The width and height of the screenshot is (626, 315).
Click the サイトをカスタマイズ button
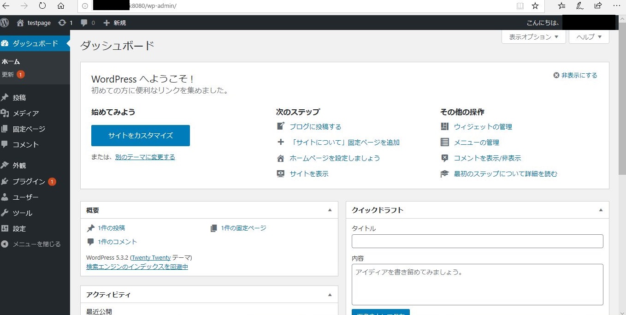pos(140,135)
